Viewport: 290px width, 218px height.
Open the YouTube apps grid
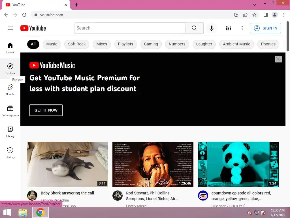point(229,28)
